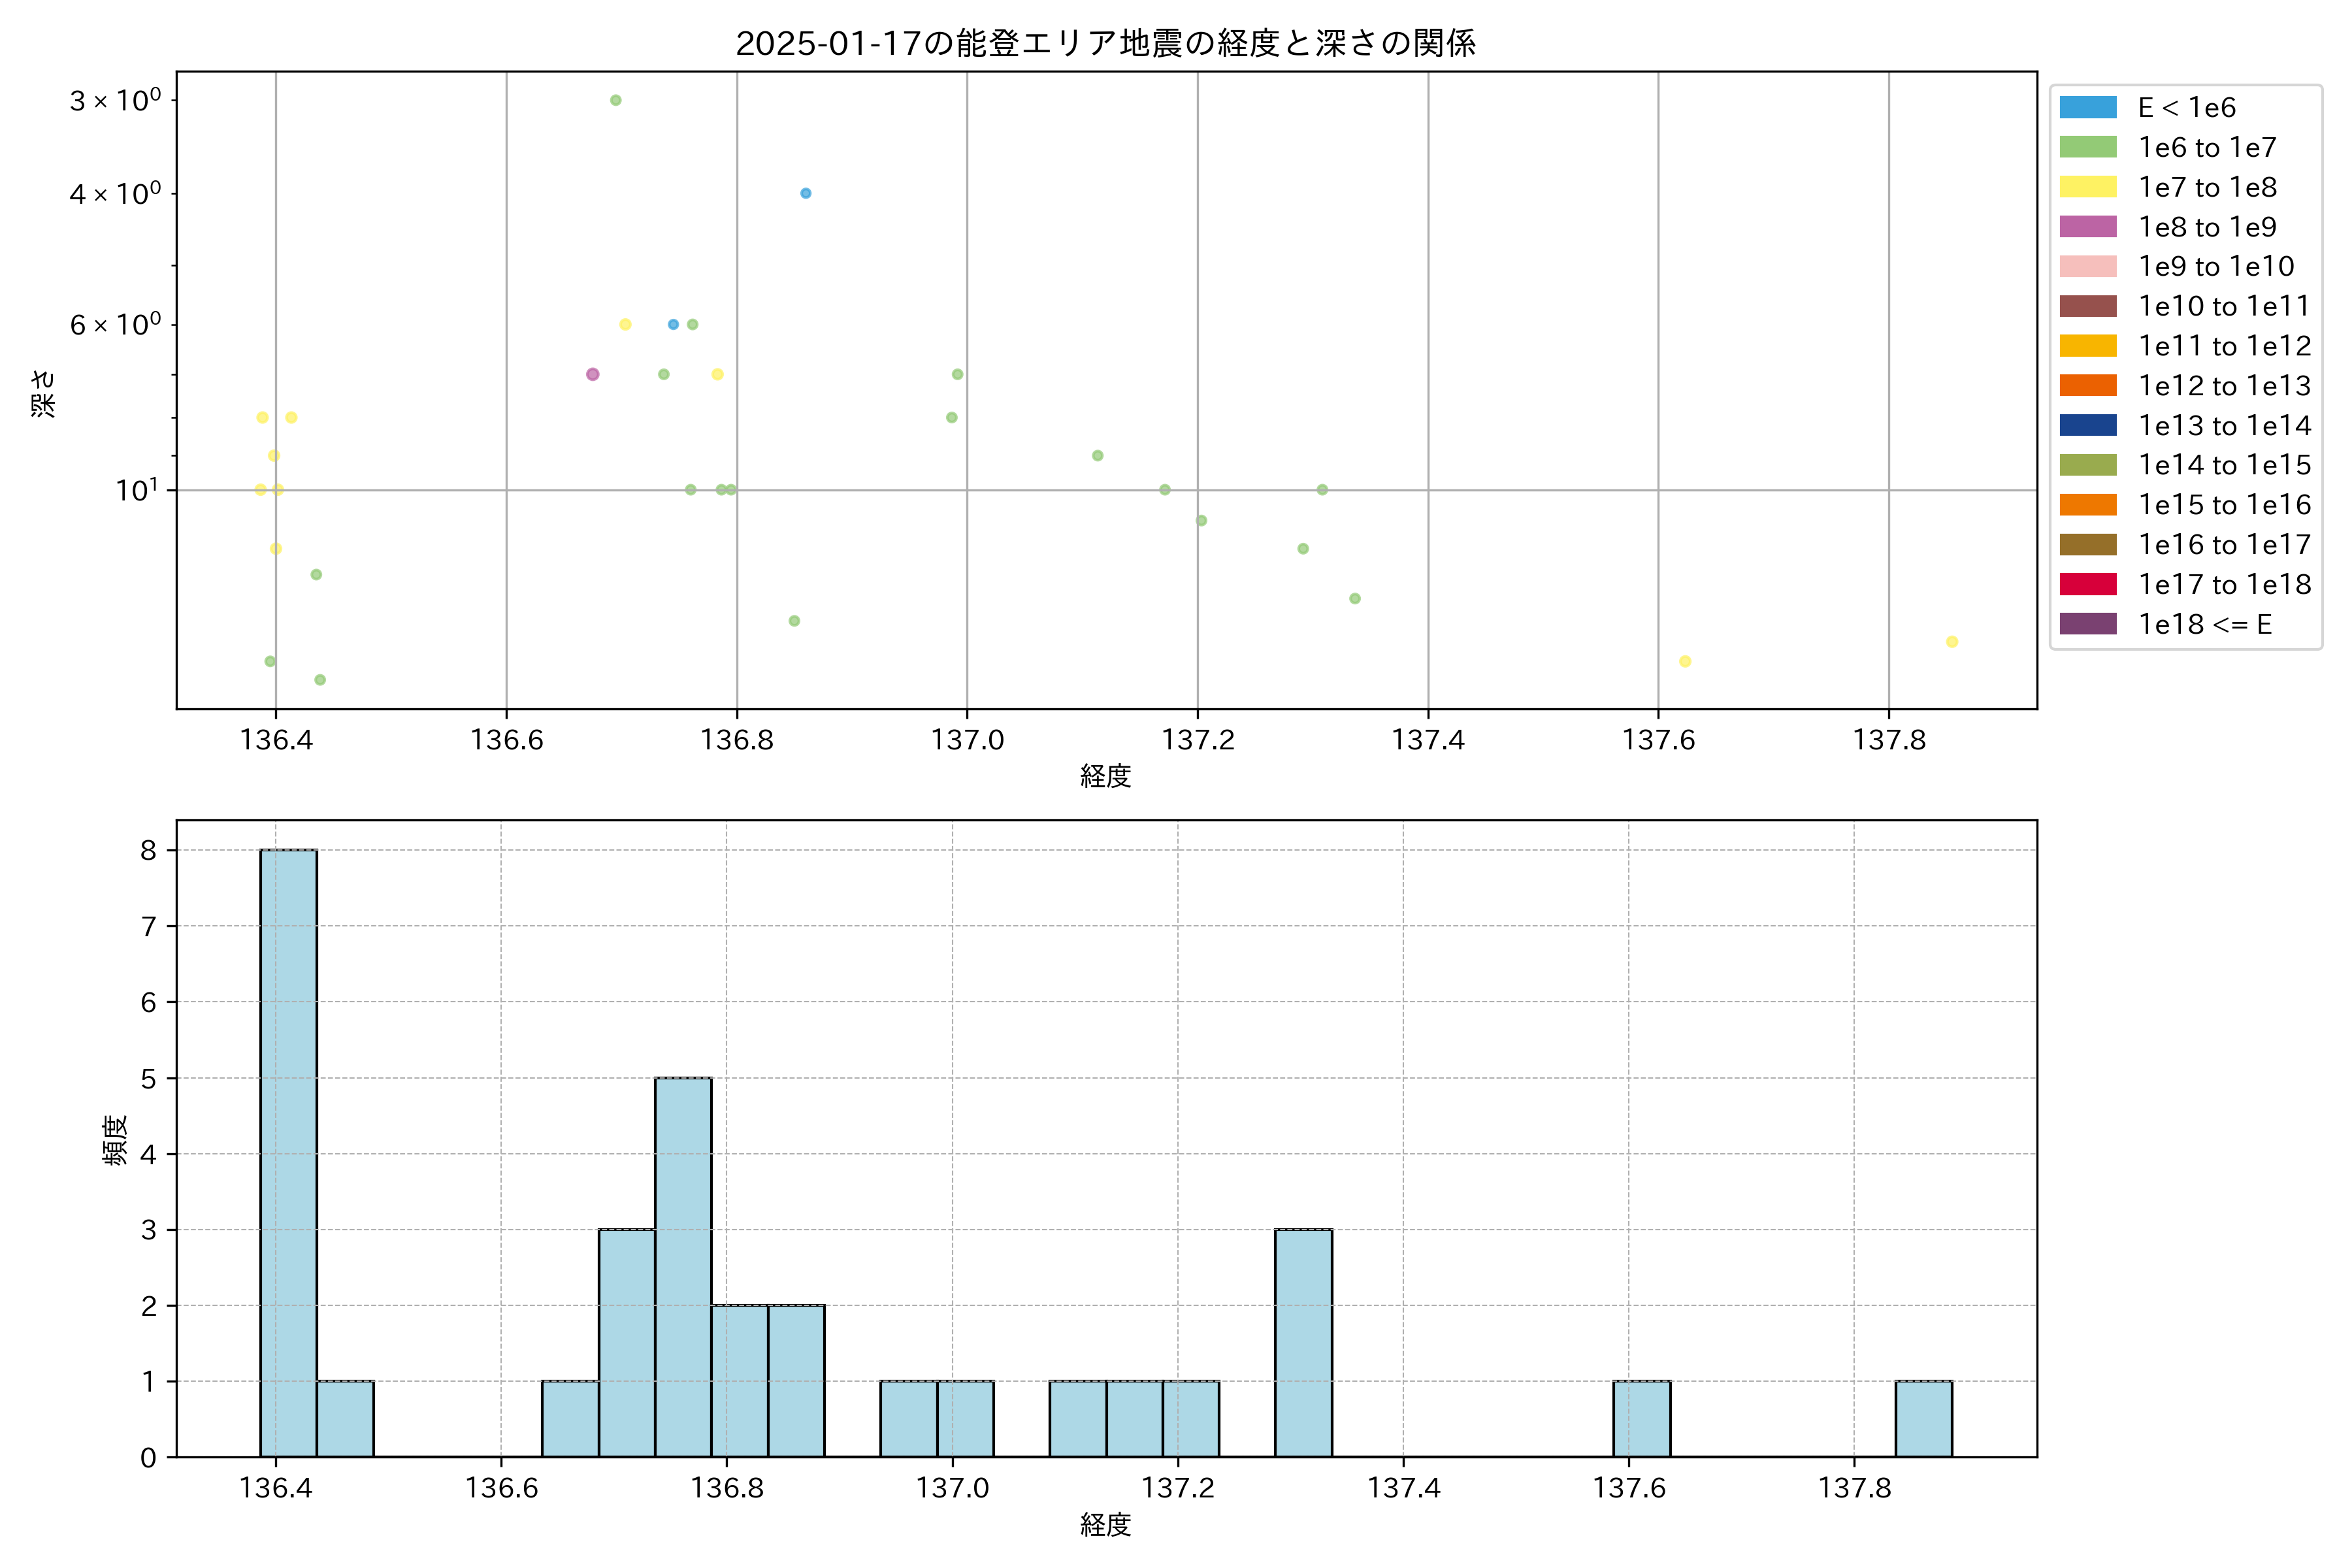Click the rightmost histogram bar near 137.85
Image resolution: width=2352 pixels, height=1568 pixels.
[x=1923, y=1418]
